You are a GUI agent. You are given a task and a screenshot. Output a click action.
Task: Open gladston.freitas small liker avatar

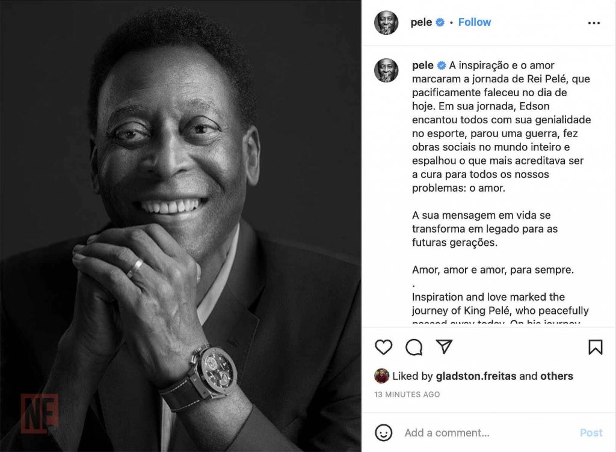(381, 376)
